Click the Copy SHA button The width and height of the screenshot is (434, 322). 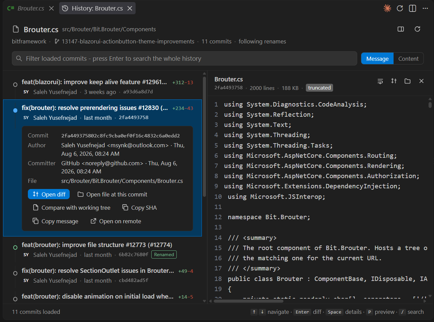140,208
